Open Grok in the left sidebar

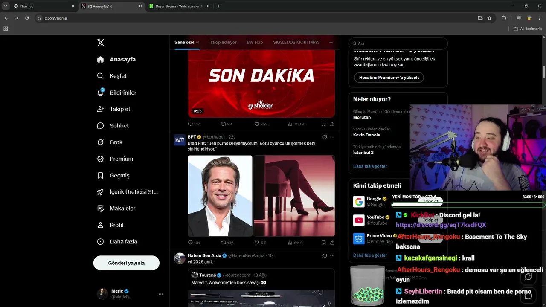(110, 142)
